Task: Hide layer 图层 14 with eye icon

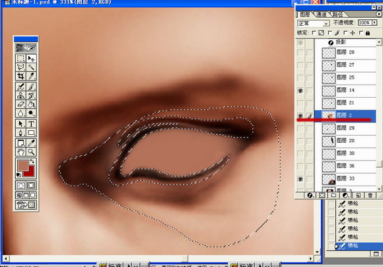Action: point(300,91)
